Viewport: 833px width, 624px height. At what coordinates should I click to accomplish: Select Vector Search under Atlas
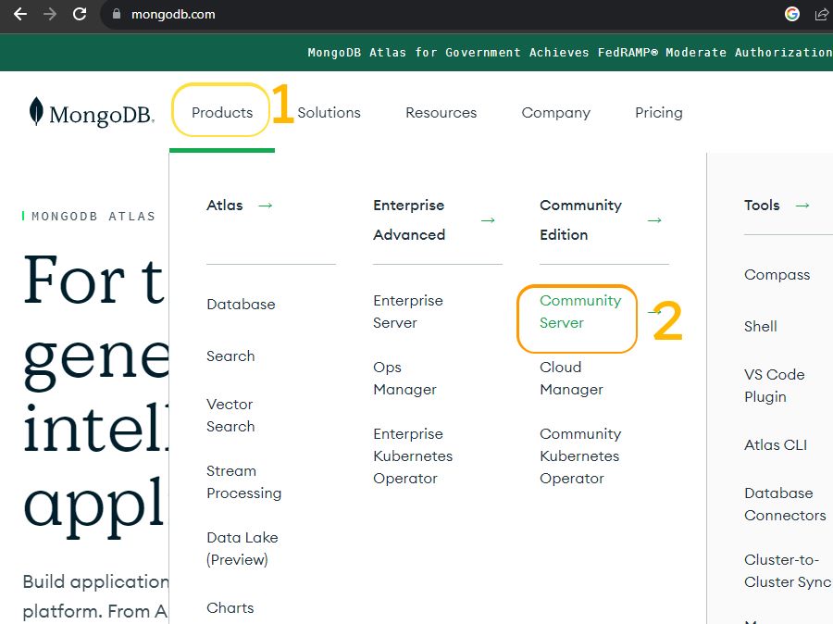(x=230, y=415)
